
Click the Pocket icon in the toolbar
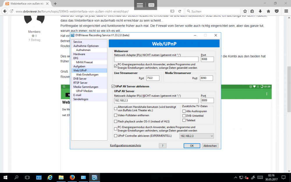[277, 11]
